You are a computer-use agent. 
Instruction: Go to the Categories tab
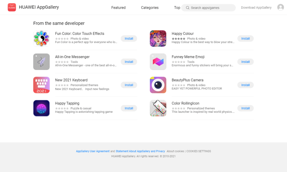(150, 8)
